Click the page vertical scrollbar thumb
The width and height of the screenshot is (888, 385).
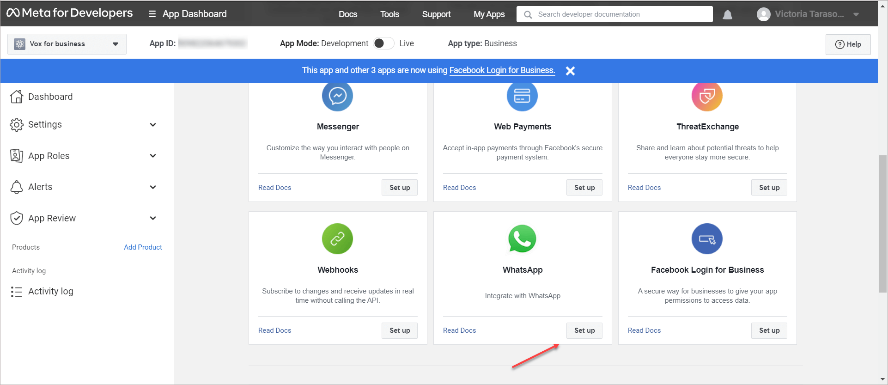(x=882, y=224)
